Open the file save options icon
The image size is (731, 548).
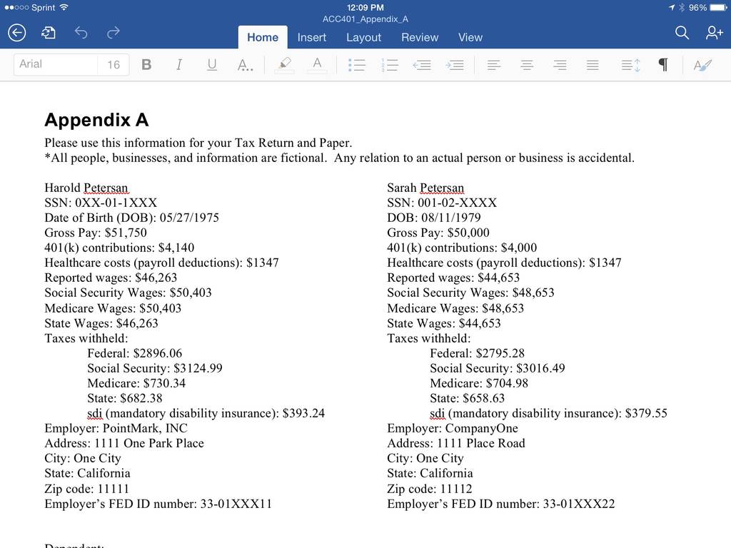tap(49, 33)
